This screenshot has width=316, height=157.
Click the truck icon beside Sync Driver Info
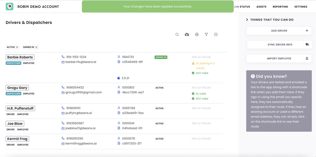click(307, 45)
